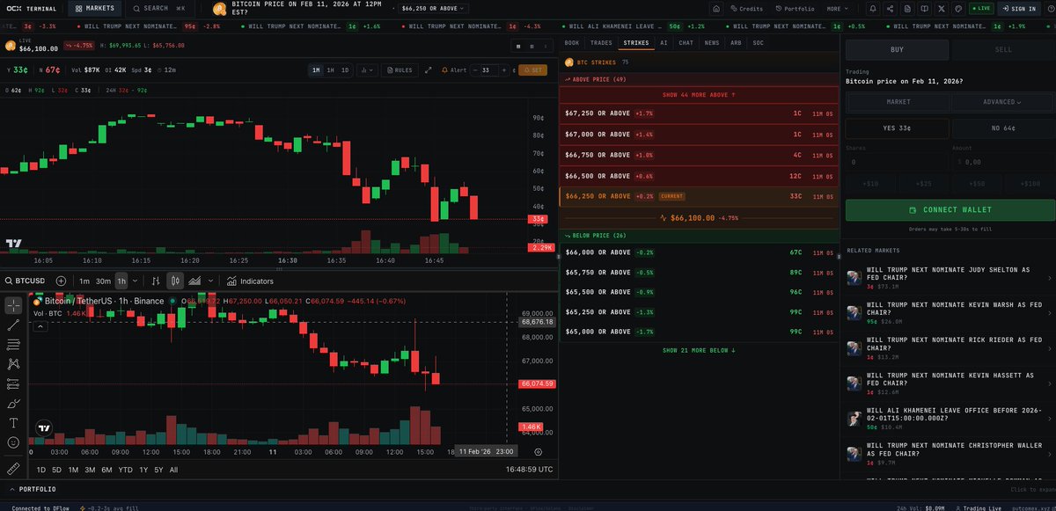Click SHOW 44 MORE ABOVE
Screen dimensions: 1056x511
[x=700, y=94]
